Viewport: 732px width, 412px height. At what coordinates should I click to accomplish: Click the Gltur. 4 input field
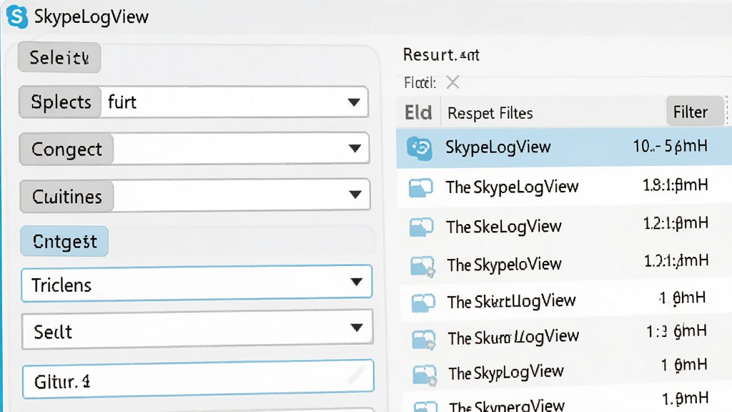198,379
